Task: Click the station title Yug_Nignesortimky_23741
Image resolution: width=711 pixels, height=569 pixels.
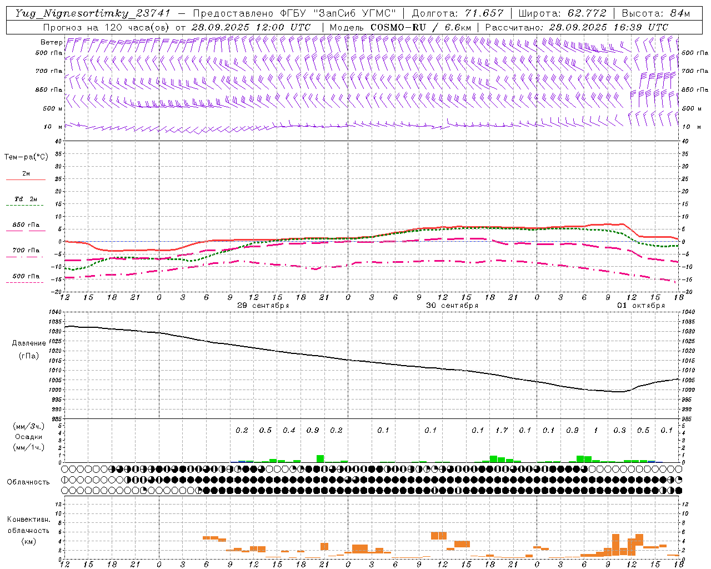Action: pyautogui.click(x=93, y=13)
